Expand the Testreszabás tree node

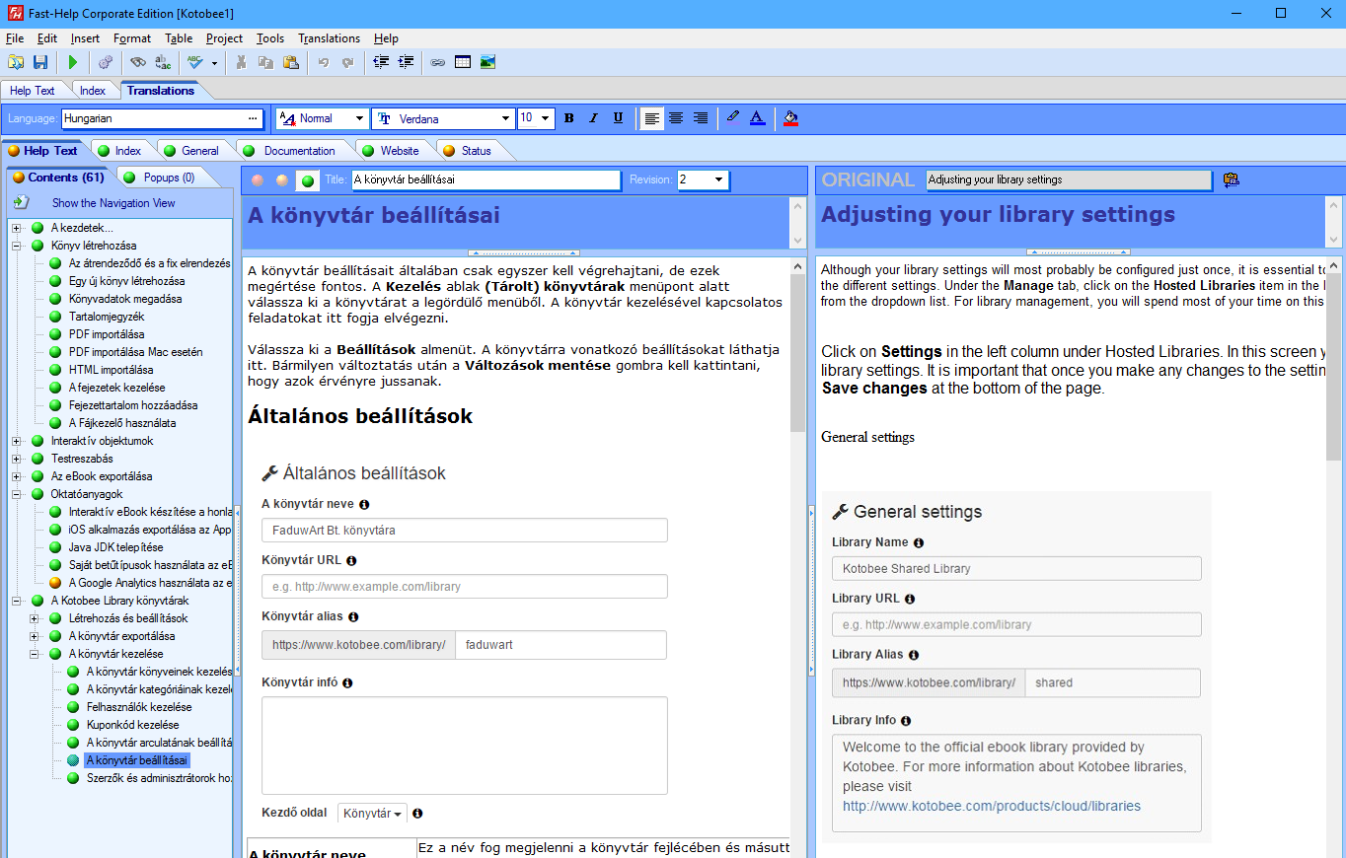(17, 459)
